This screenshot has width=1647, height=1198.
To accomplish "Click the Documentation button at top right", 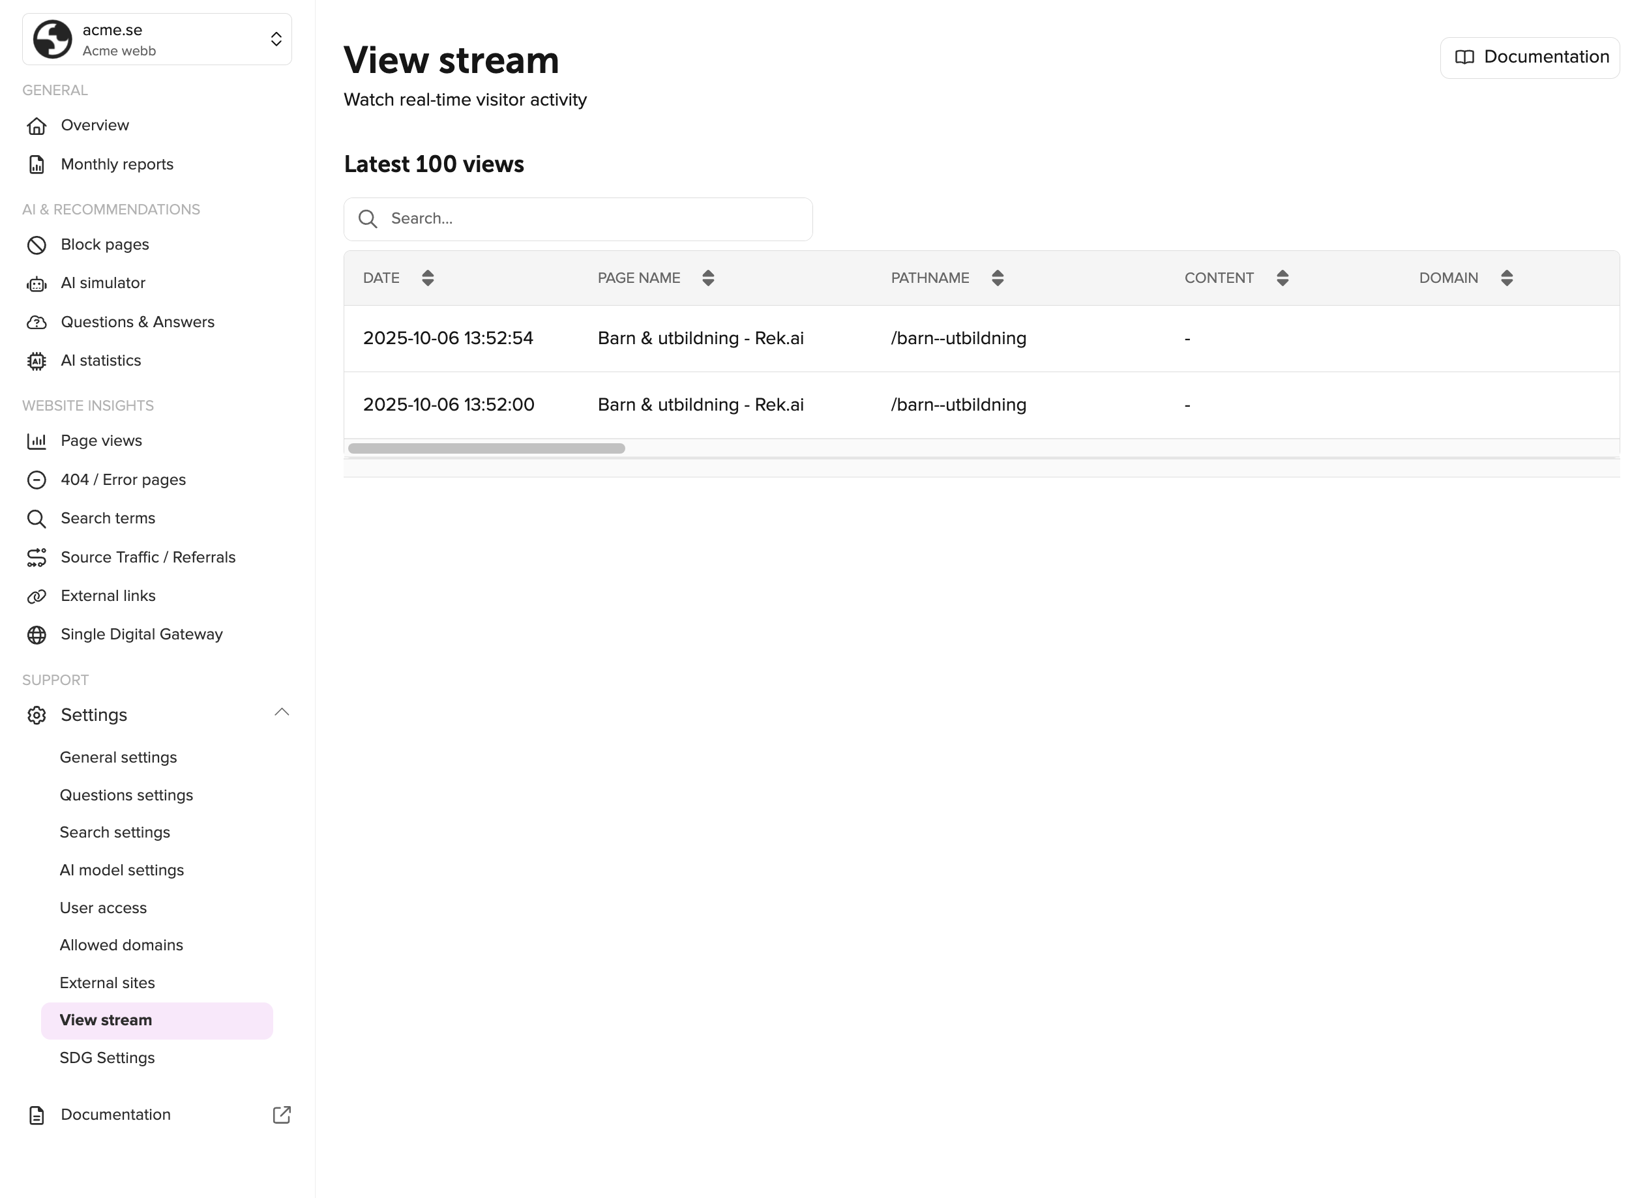I will pos(1530,57).
